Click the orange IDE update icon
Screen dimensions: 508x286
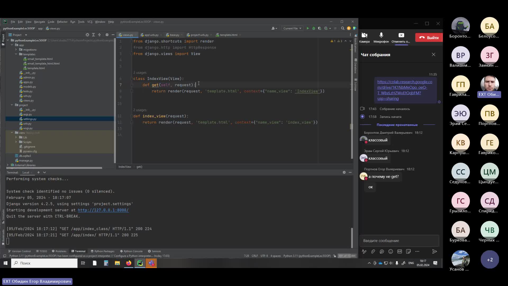click(x=349, y=28)
